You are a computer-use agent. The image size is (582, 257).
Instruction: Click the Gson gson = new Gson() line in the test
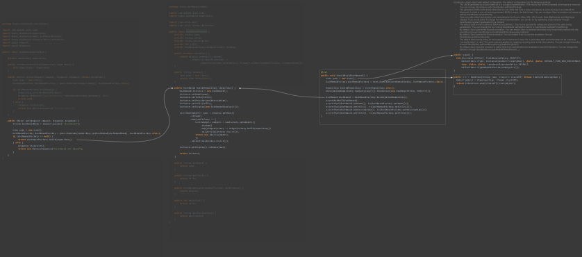341,78
